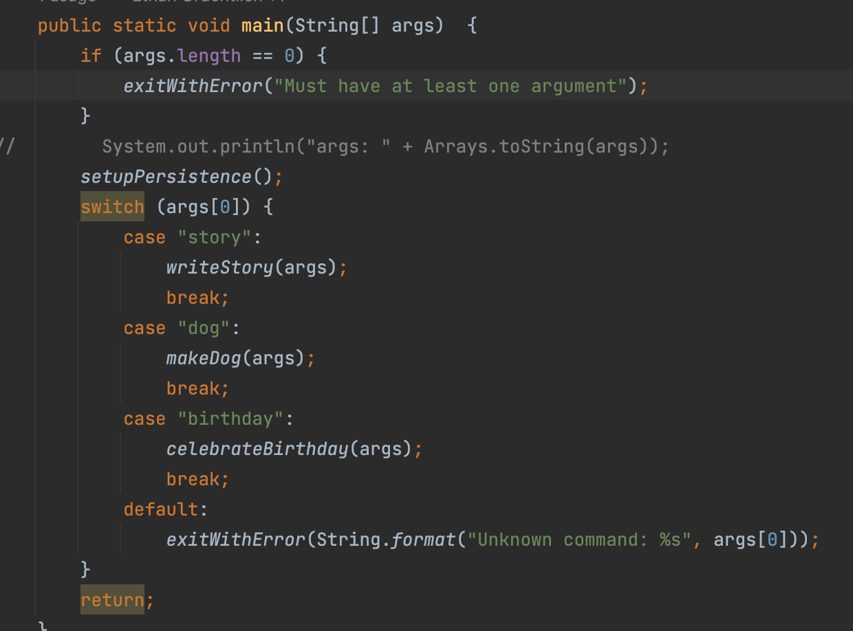Go to the writeStory method call
The image size is (853, 631).
(x=219, y=267)
